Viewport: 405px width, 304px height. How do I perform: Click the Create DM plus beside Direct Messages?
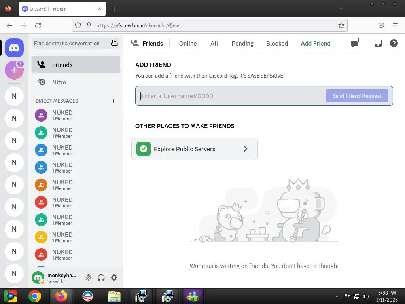click(114, 101)
